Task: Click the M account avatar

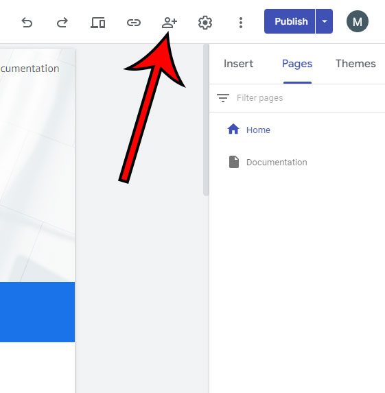Action: point(358,21)
